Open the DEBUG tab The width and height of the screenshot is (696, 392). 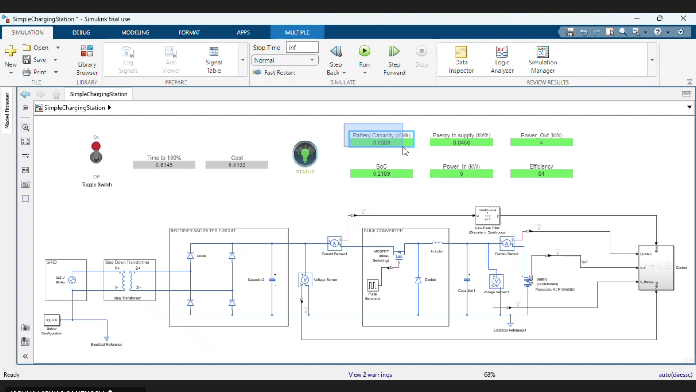click(81, 32)
